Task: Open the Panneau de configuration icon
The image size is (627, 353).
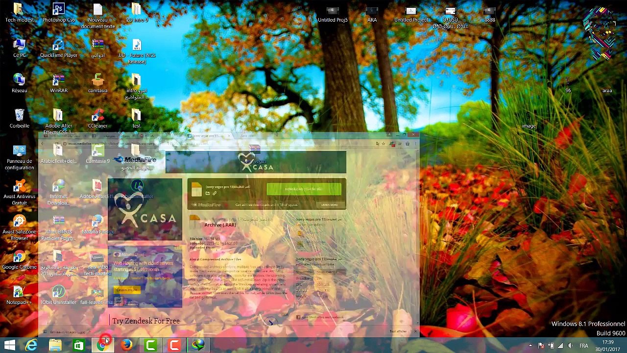Action: (x=19, y=157)
